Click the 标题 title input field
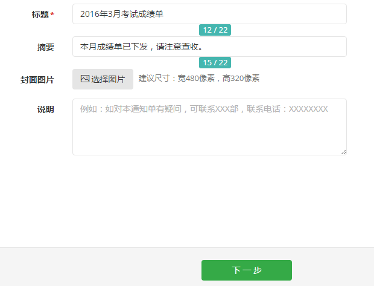 (209, 14)
